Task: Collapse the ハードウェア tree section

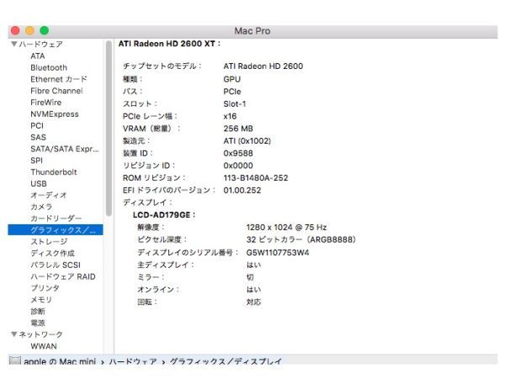Action: (14, 44)
